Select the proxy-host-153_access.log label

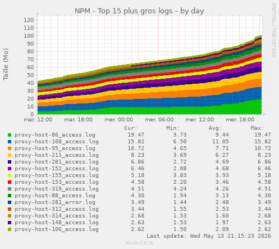[x=57, y=182]
